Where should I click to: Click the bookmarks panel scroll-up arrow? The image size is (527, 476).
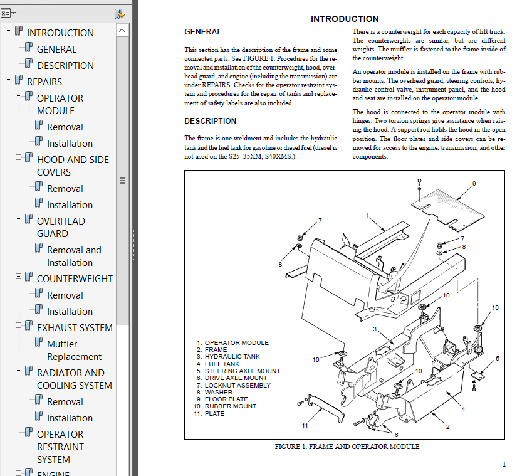tap(122, 30)
